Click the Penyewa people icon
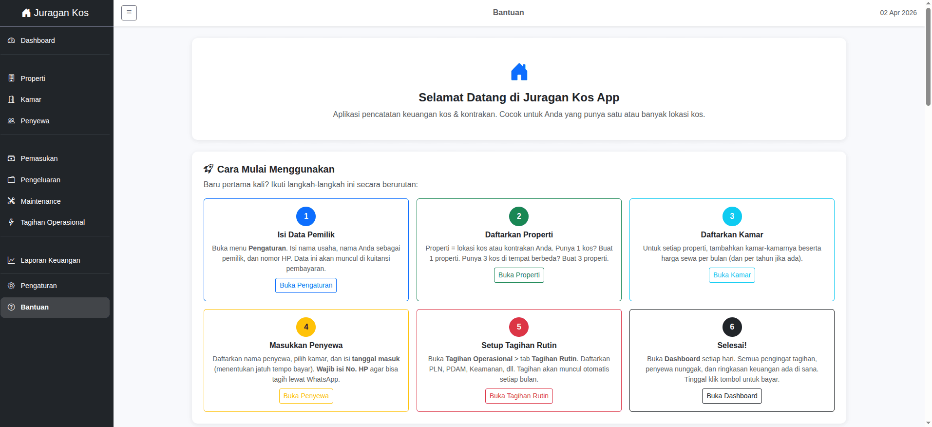 [x=11, y=121]
